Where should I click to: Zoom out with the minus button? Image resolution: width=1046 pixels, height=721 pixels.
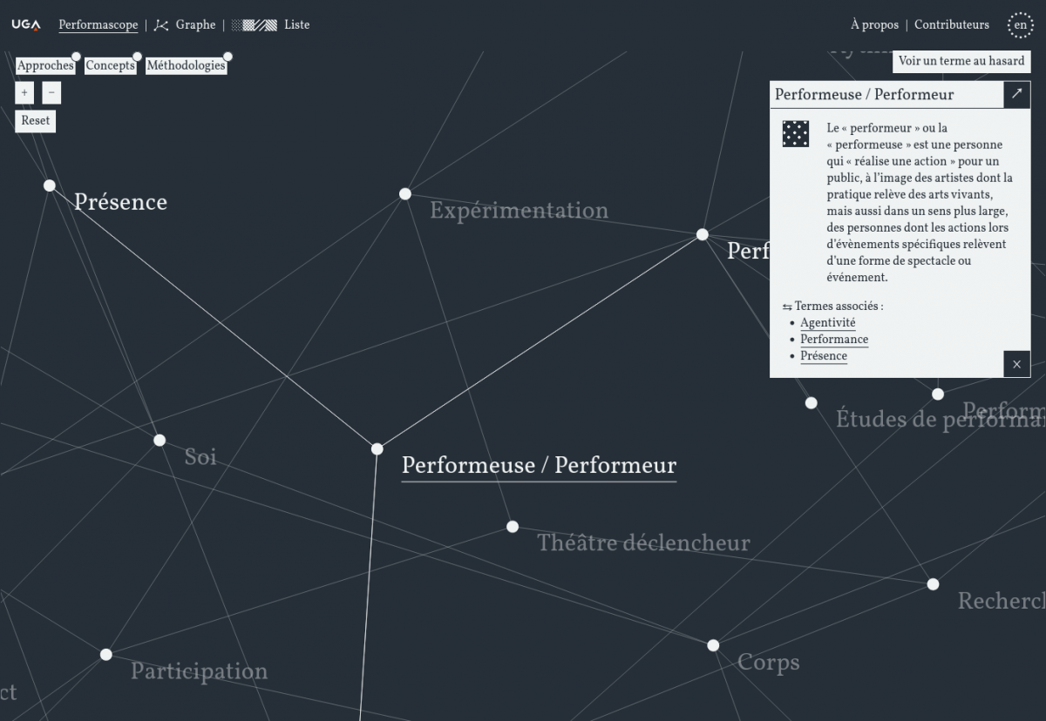(51, 93)
